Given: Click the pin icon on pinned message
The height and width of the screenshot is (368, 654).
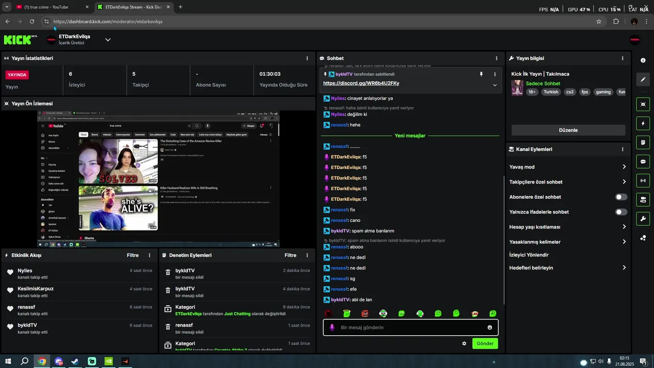Looking at the screenshot, I should [x=481, y=74].
